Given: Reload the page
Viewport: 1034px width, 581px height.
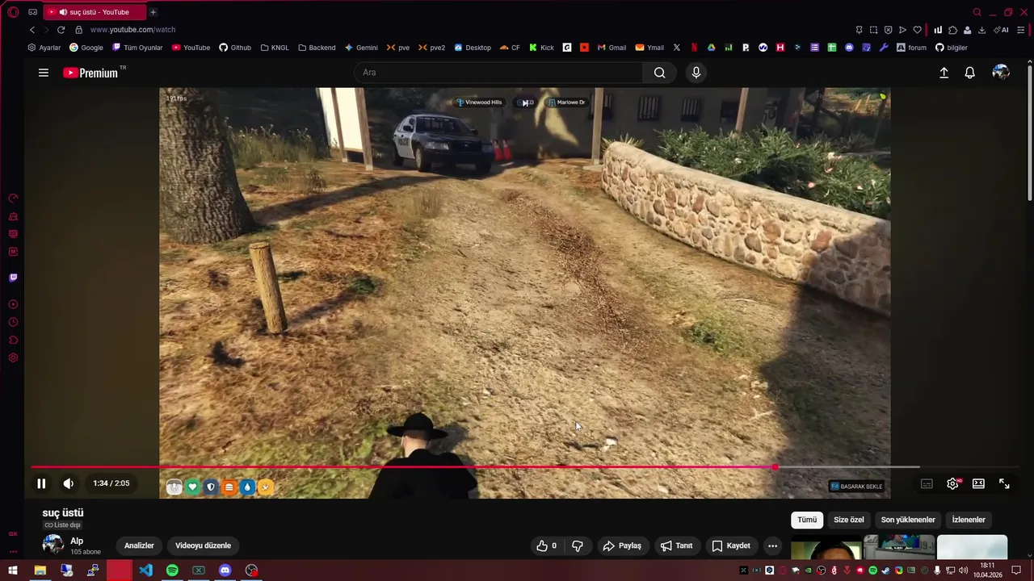Looking at the screenshot, I should pyautogui.click(x=61, y=30).
